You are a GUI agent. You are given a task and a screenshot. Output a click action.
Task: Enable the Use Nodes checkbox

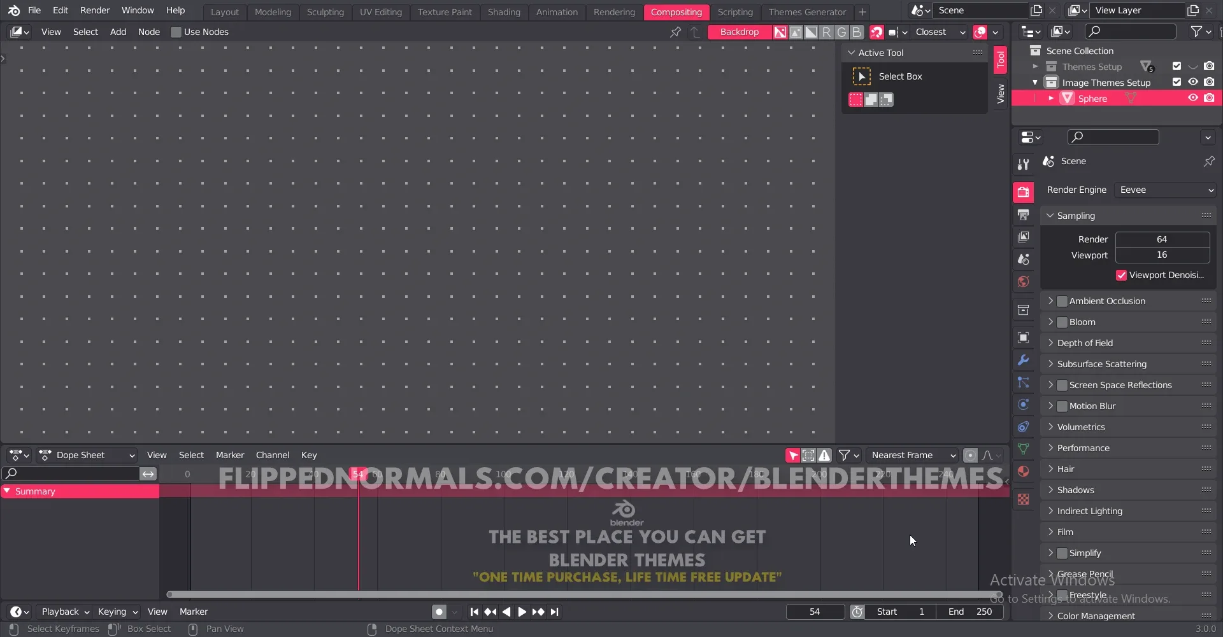point(176,32)
